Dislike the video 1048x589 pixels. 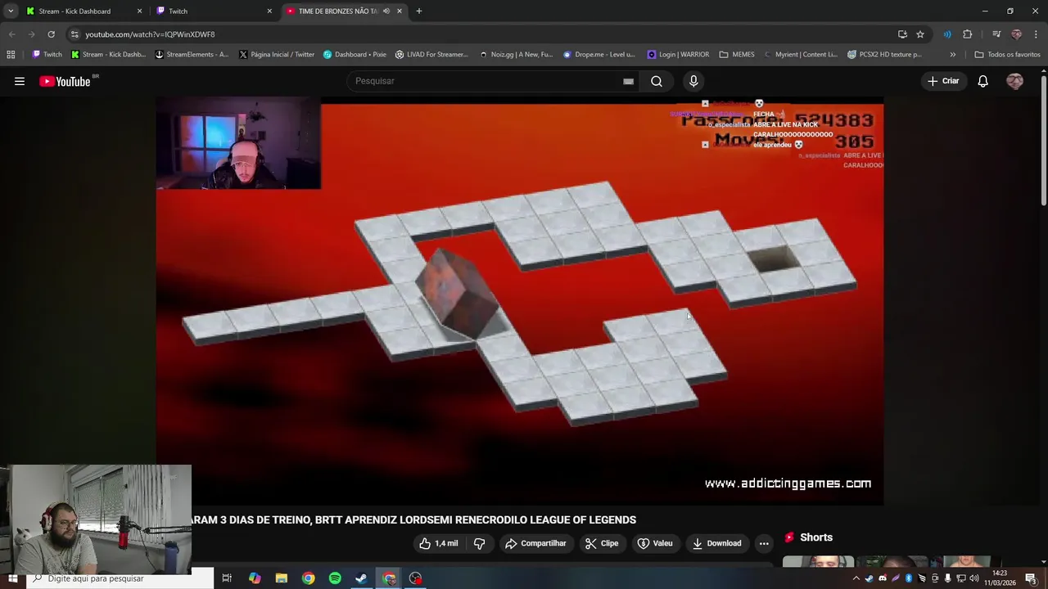[x=480, y=543]
